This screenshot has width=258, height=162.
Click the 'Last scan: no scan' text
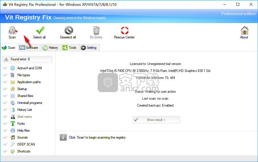coord(155,98)
